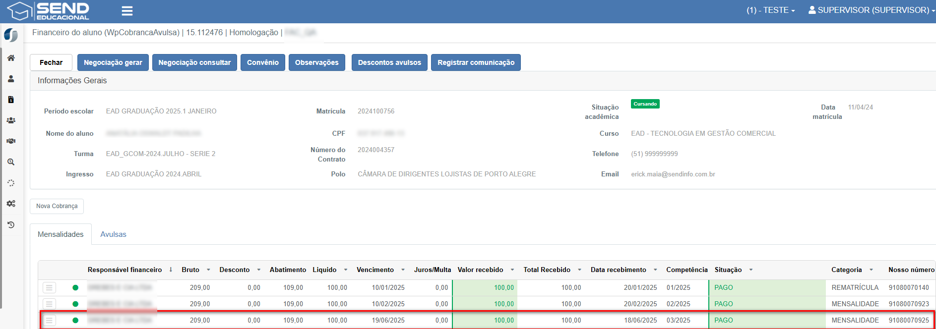Open row menu for the 19/06/2025 installment
The height and width of the screenshot is (329, 936).
(x=49, y=320)
